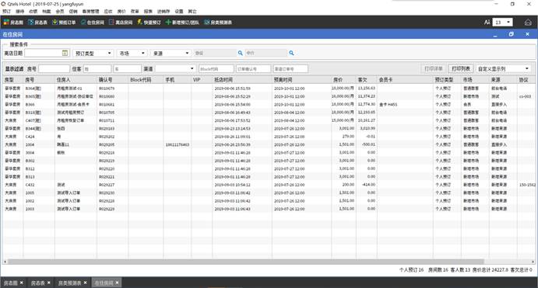Click the 房号 filter input field
This screenshot has width=538, height=288.
tap(55, 69)
